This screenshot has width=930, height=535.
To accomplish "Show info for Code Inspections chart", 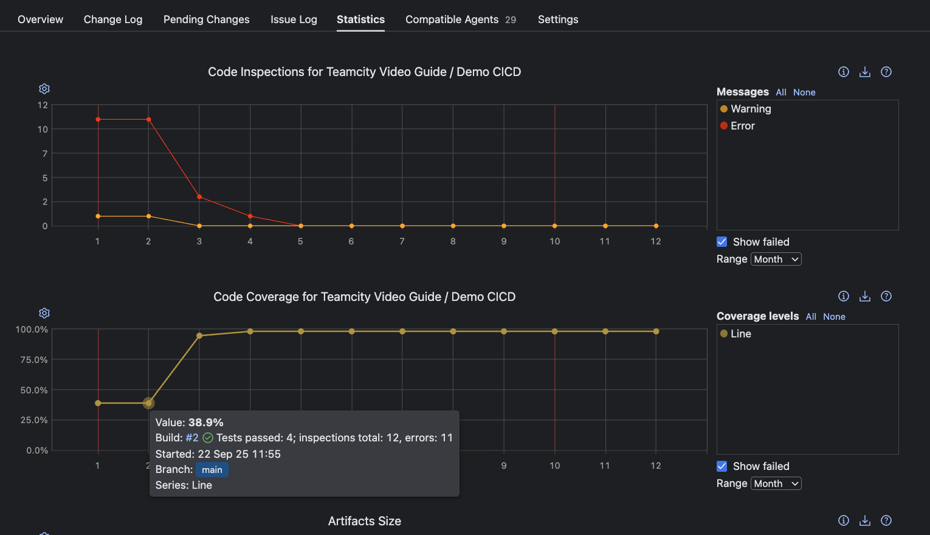I will click(843, 72).
